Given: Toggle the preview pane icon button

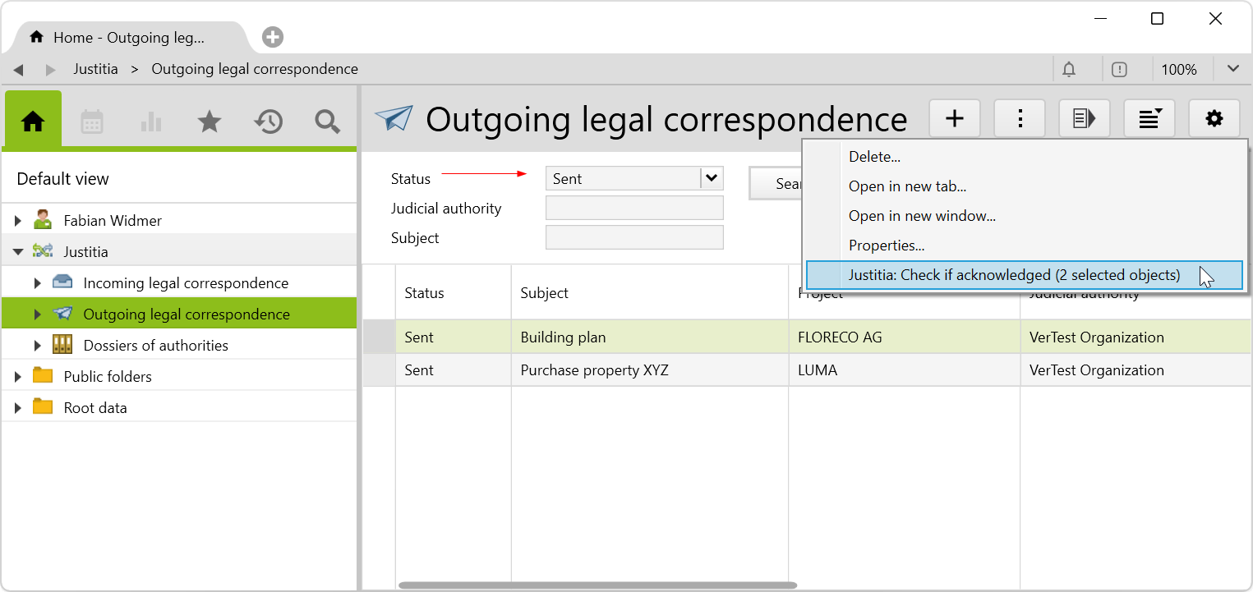Looking at the screenshot, I should point(1084,119).
